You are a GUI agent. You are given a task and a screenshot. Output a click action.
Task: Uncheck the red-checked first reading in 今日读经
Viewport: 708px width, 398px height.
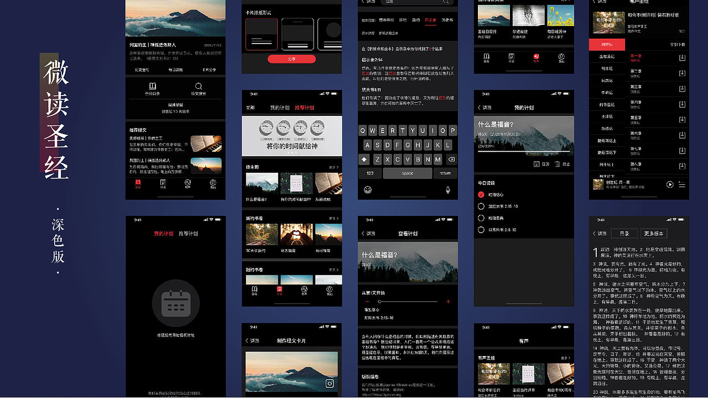coord(481,194)
